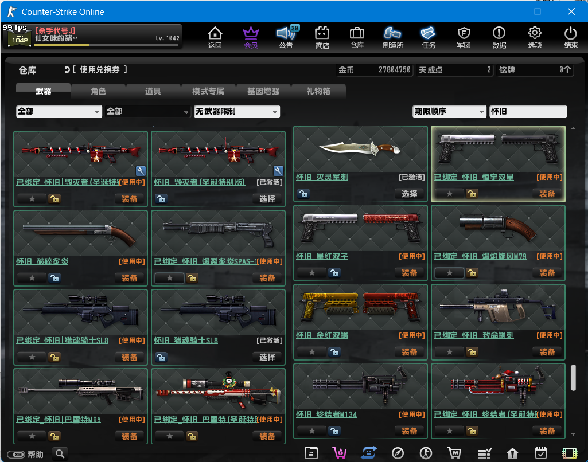Click 选择 on the 灭灵军刺 card
588x462 pixels.
[409, 194]
